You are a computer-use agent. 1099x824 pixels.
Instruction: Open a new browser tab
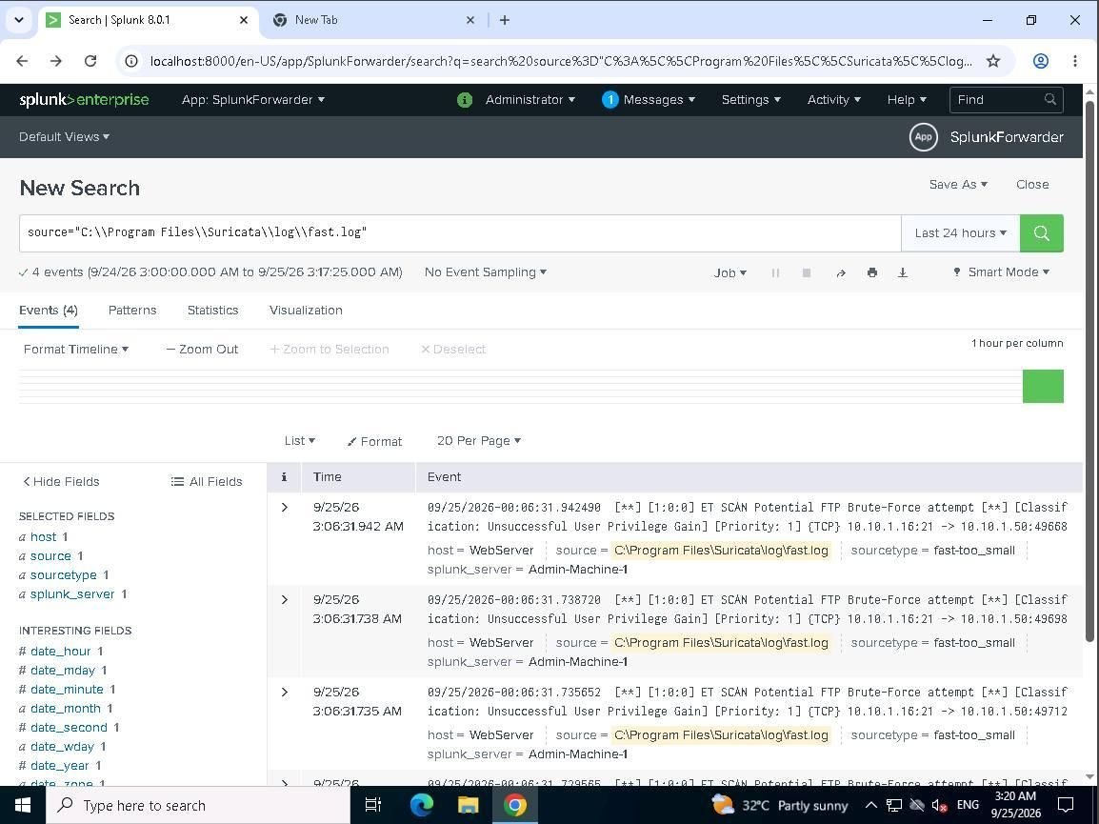(x=505, y=20)
